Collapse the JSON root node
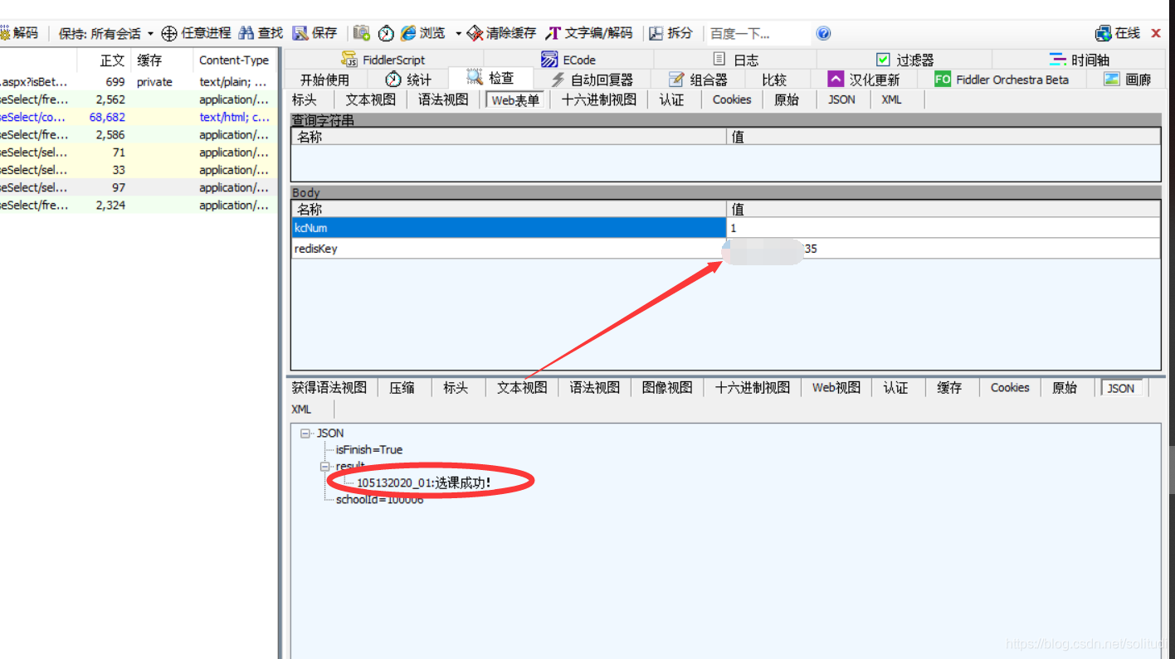 click(x=305, y=433)
